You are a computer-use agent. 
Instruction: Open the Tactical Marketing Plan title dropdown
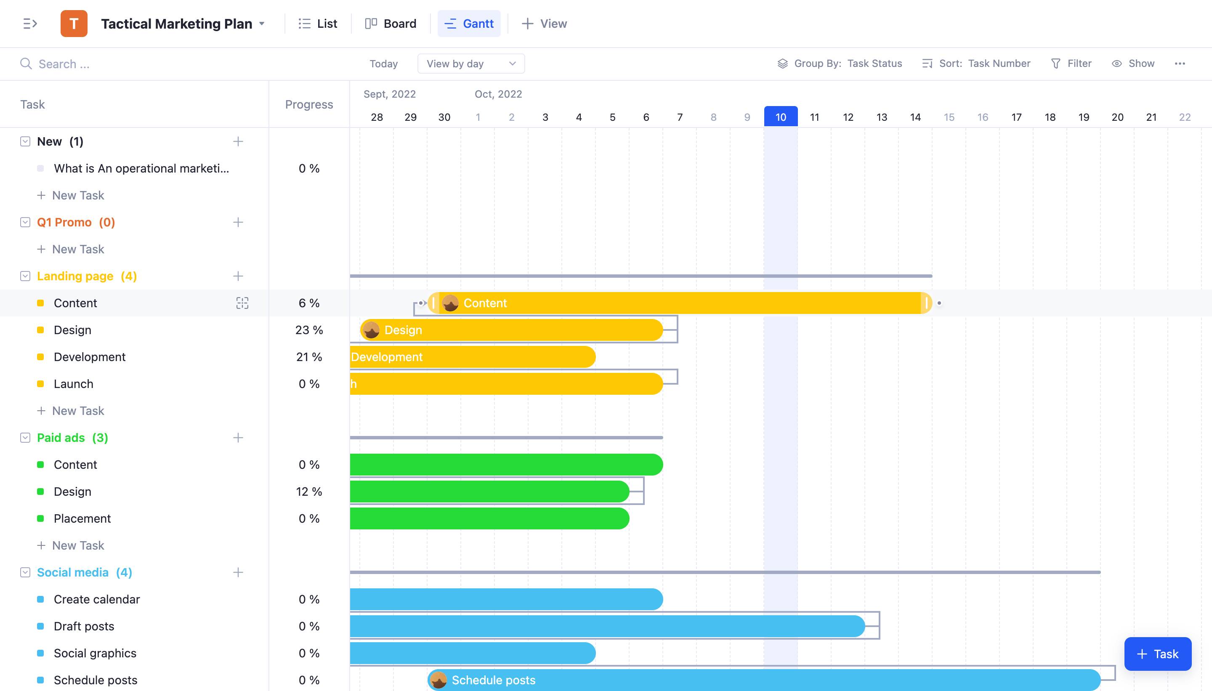click(x=262, y=24)
